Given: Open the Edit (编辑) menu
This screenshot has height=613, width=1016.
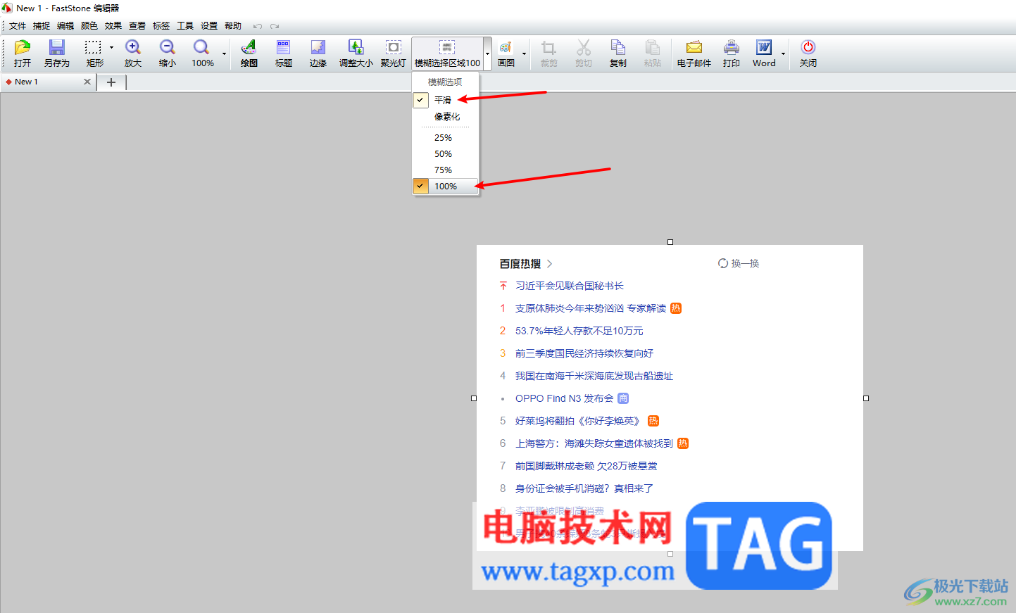Looking at the screenshot, I should (x=65, y=26).
